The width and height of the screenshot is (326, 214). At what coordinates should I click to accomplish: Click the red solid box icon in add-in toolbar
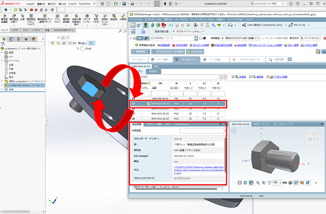(x=32, y=10)
